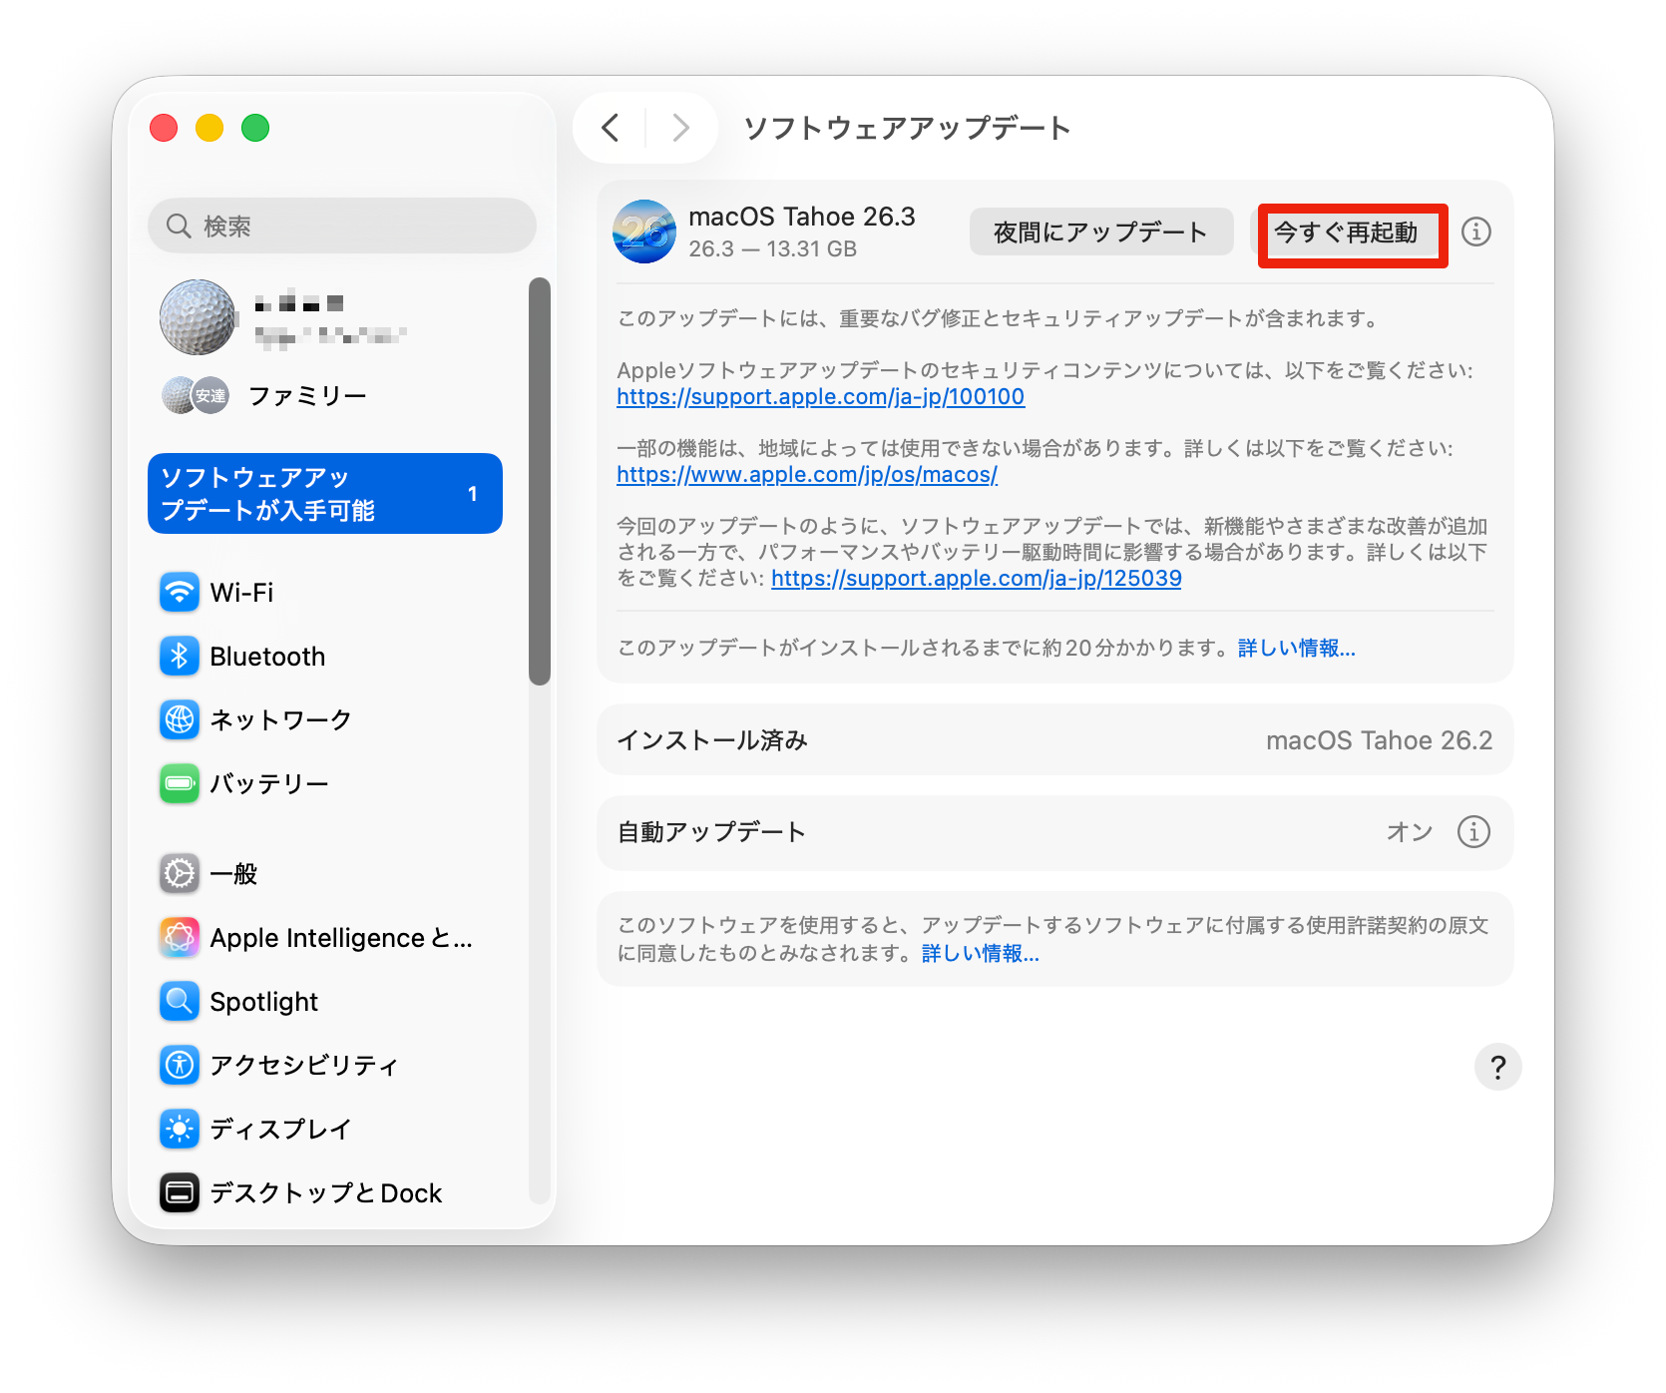Show info for macOS Tahoe 26.3 update

click(x=1475, y=232)
